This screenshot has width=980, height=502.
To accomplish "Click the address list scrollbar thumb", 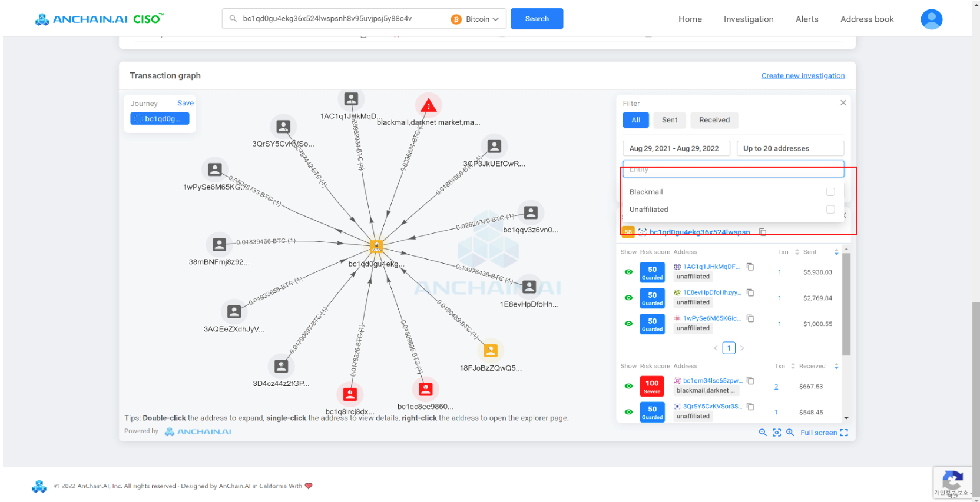I will point(846,304).
